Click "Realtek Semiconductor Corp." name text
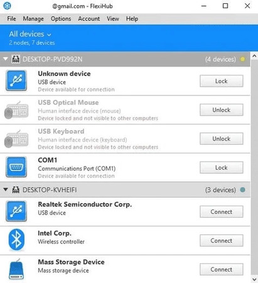Screen dimensions: 258x283 85,204
